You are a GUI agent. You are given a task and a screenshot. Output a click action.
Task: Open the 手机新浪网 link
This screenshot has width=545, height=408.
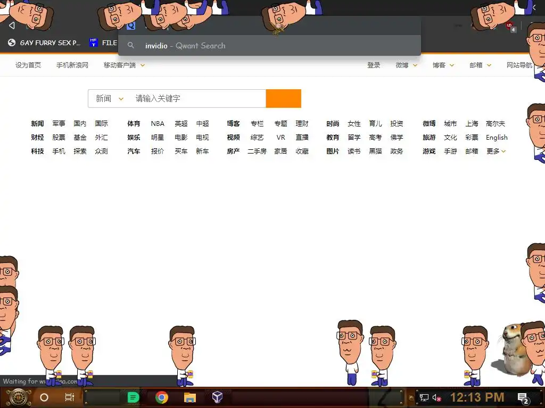72,65
